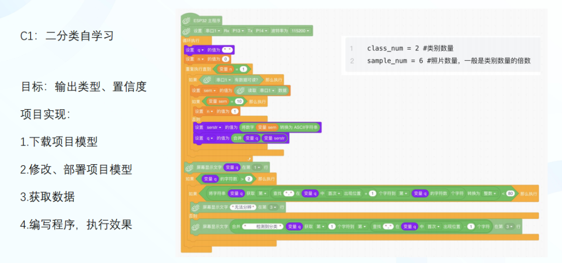The height and width of the screenshot is (263, 562).
Task: Open the q variable dropdown with empty string value
Action: point(201,50)
